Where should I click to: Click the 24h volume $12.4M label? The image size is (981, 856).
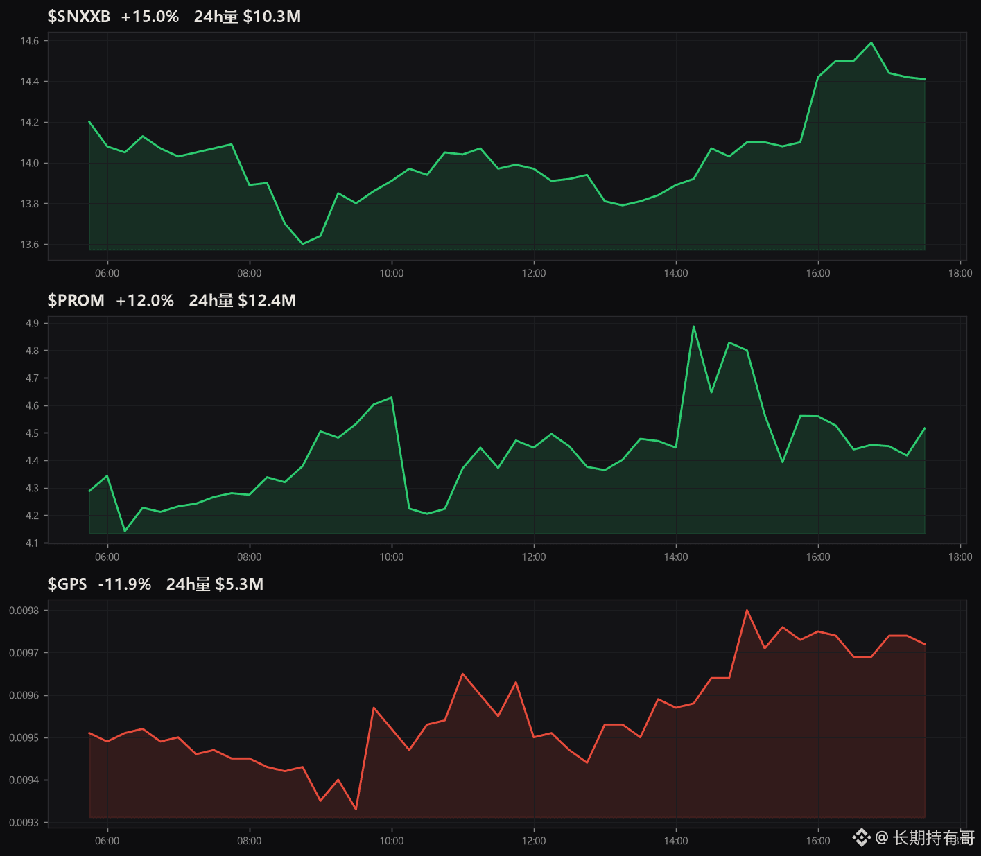pos(243,300)
